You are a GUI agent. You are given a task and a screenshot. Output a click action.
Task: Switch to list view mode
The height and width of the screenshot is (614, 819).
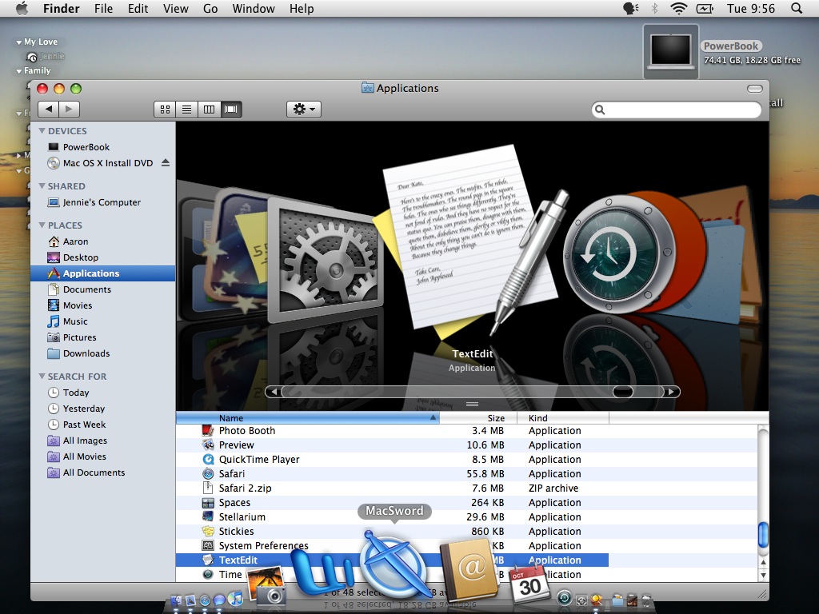click(x=187, y=110)
